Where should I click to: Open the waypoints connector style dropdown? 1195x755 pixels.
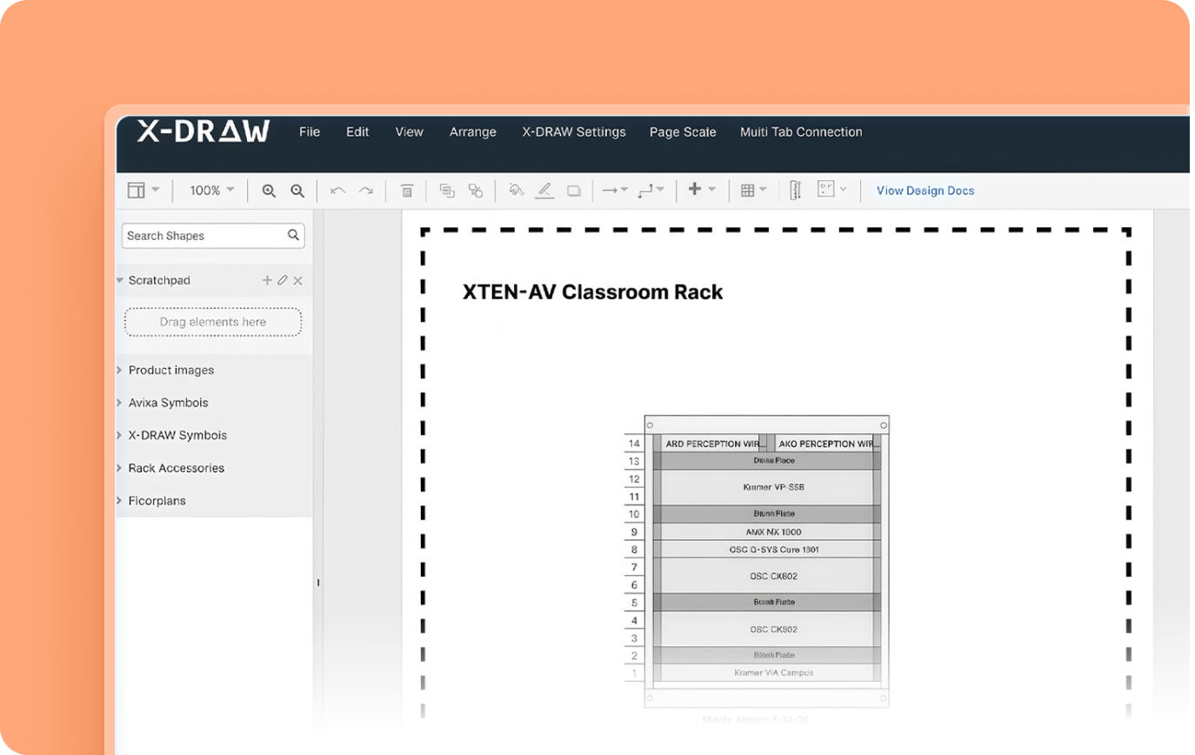click(x=651, y=190)
